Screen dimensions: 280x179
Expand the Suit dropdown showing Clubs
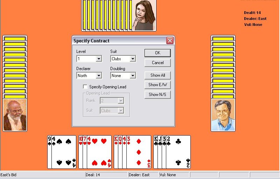133,59
